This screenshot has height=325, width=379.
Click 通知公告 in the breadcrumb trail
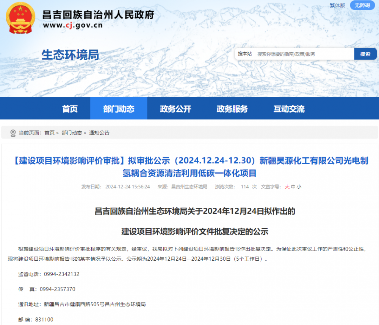click(x=99, y=133)
